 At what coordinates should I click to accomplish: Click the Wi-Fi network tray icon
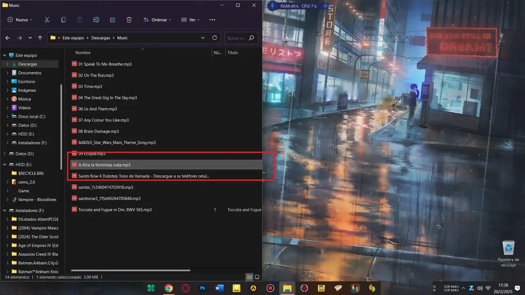coord(488,288)
